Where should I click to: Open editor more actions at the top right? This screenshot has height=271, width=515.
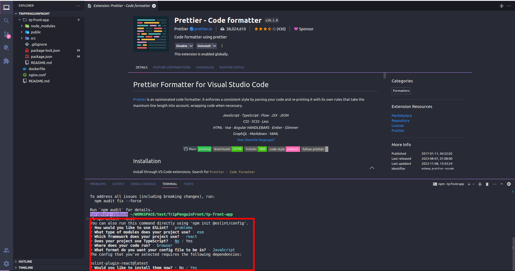pyautogui.click(x=509, y=6)
